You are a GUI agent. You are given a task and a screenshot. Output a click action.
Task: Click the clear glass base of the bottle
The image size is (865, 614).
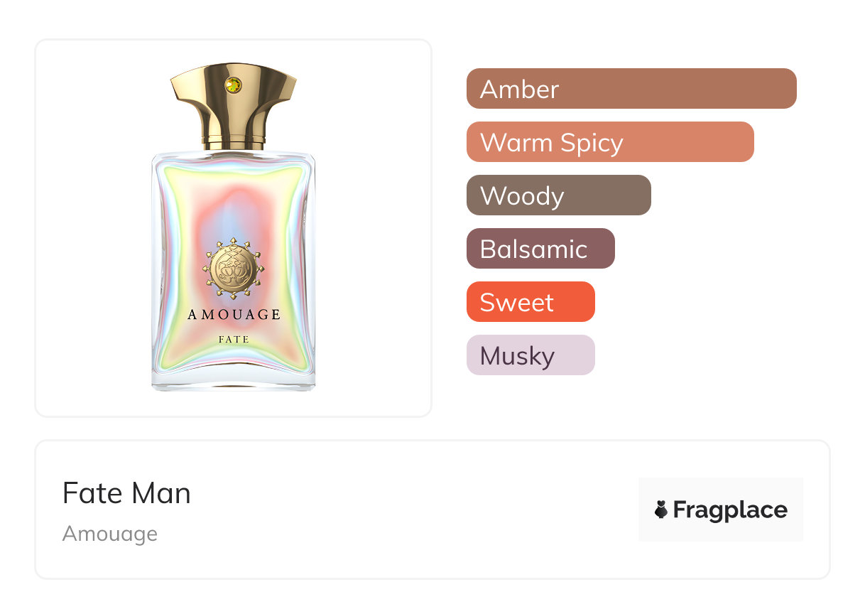pyautogui.click(x=234, y=382)
